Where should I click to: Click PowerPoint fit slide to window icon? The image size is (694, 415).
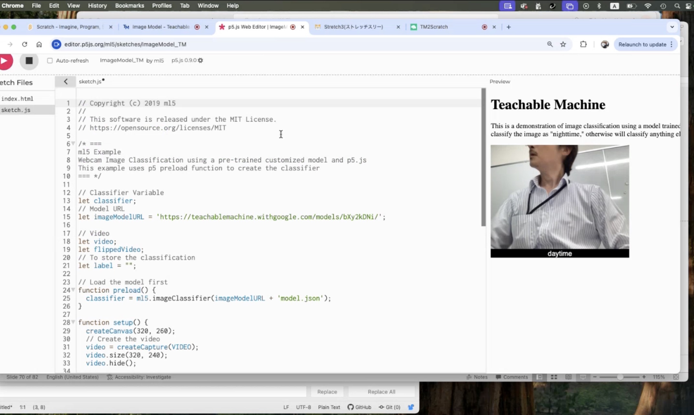tap(676, 377)
